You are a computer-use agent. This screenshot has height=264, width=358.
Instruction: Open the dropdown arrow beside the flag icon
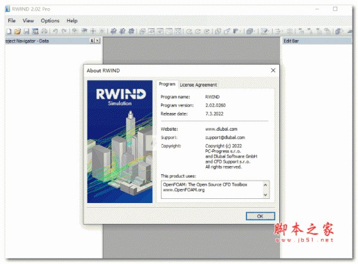(x=240, y=32)
